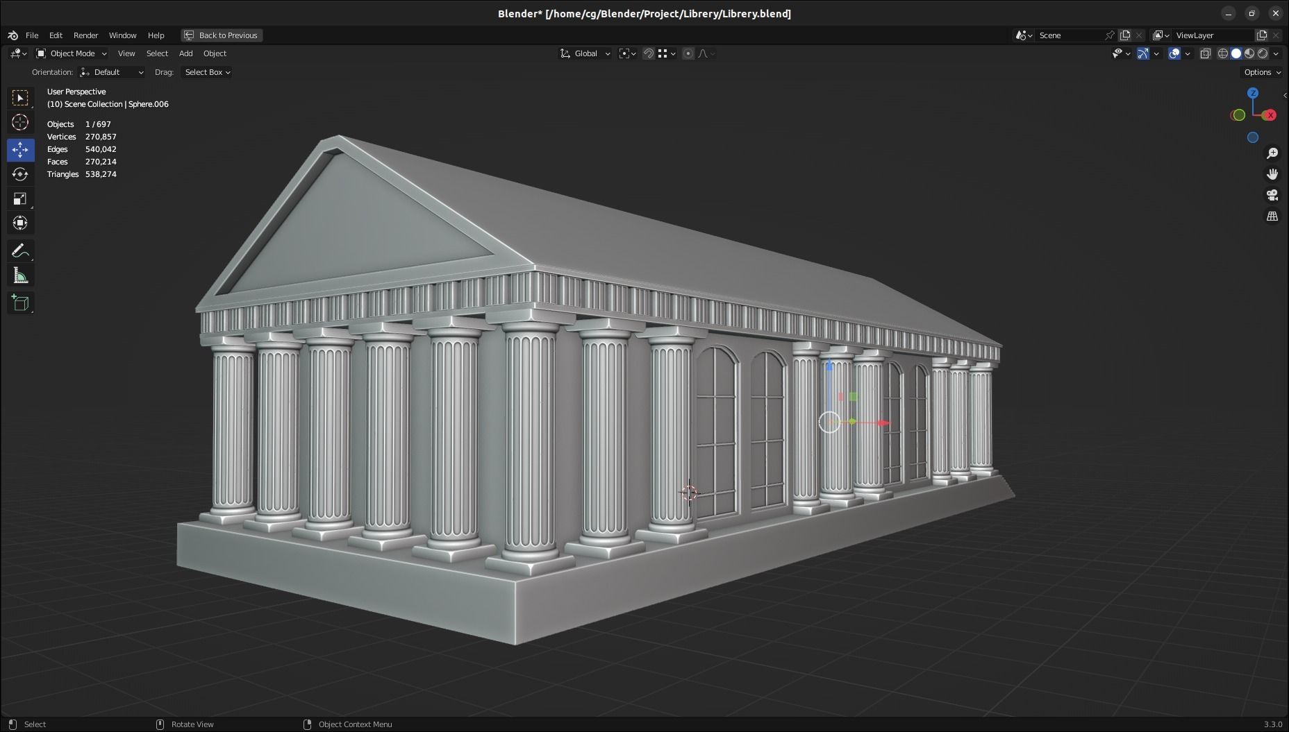Click the new scene copy icon
This screenshot has height=732, width=1289.
coord(1125,35)
